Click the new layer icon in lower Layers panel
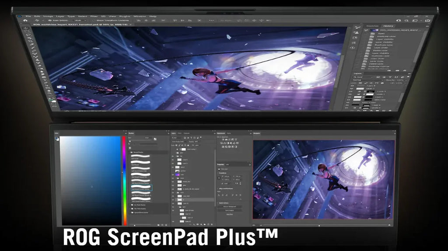The image size is (448, 251). tap(208, 224)
